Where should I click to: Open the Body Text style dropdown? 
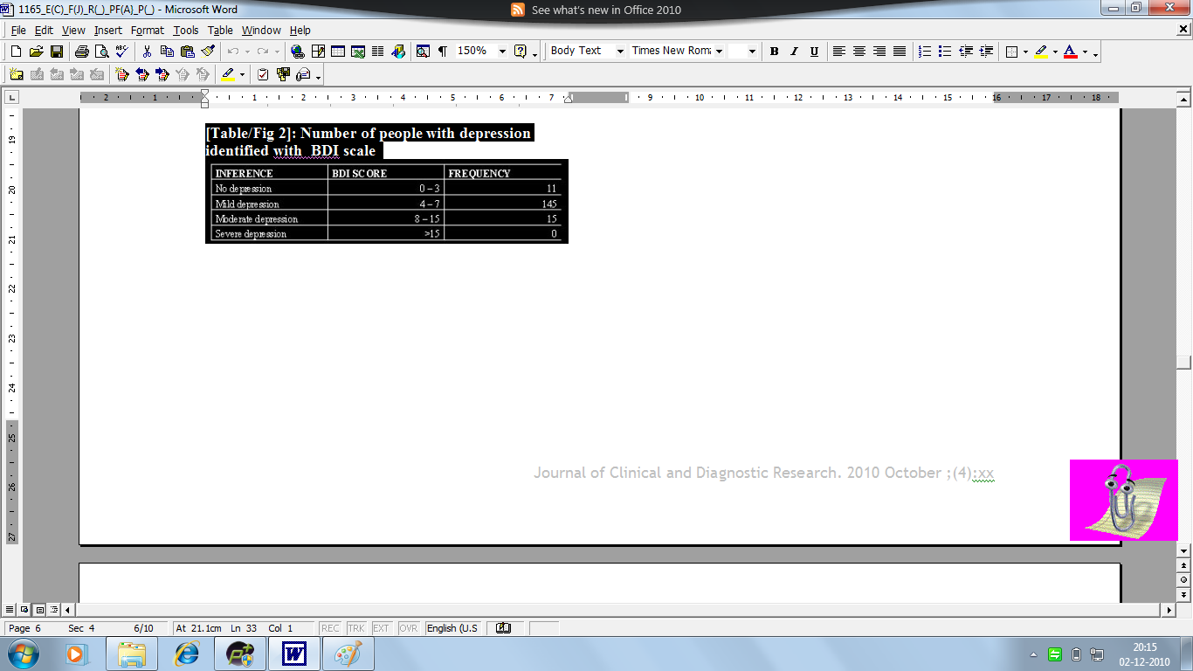[620, 52]
